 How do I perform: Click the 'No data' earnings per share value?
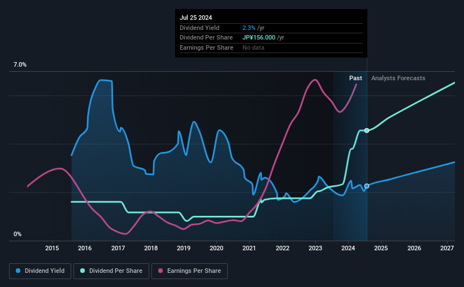pos(253,47)
